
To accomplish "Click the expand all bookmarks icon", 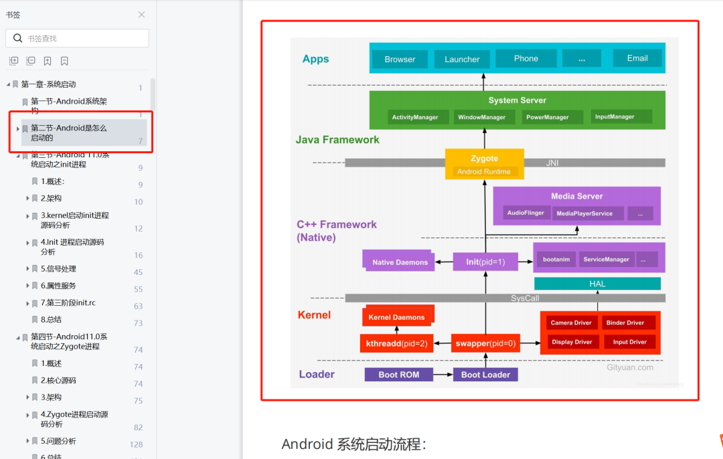I will pos(14,61).
